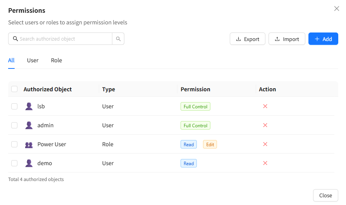This screenshot has height=205, width=346.
Task: Open the Role tab
Action: pos(57,60)
